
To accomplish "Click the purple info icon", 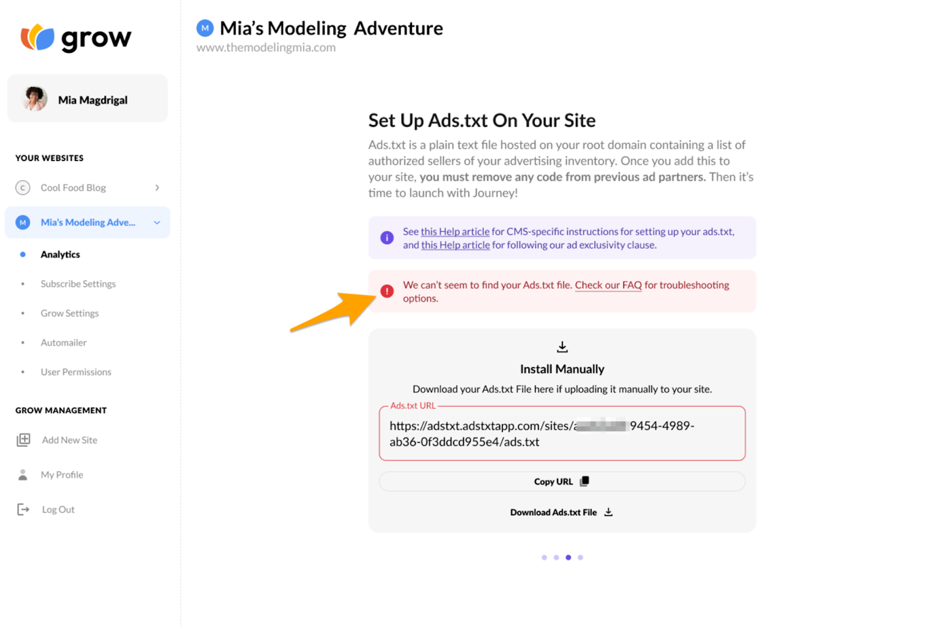I will (x=387, y=238).
